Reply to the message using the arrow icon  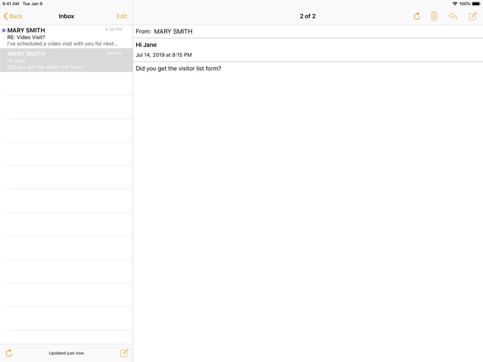point(453,16)
